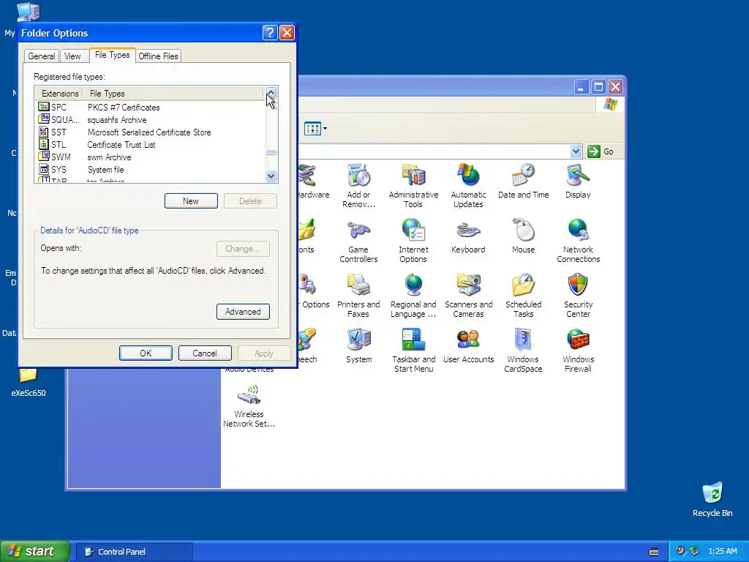Open User Accounts icon
This screenshot has height=562, width=749.
click(468, 346)
